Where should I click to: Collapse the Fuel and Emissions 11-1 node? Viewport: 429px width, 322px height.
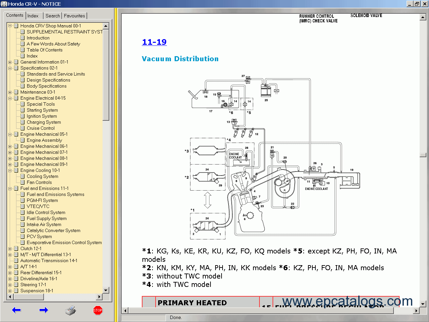pyautogui.click(x=10, y=189)
